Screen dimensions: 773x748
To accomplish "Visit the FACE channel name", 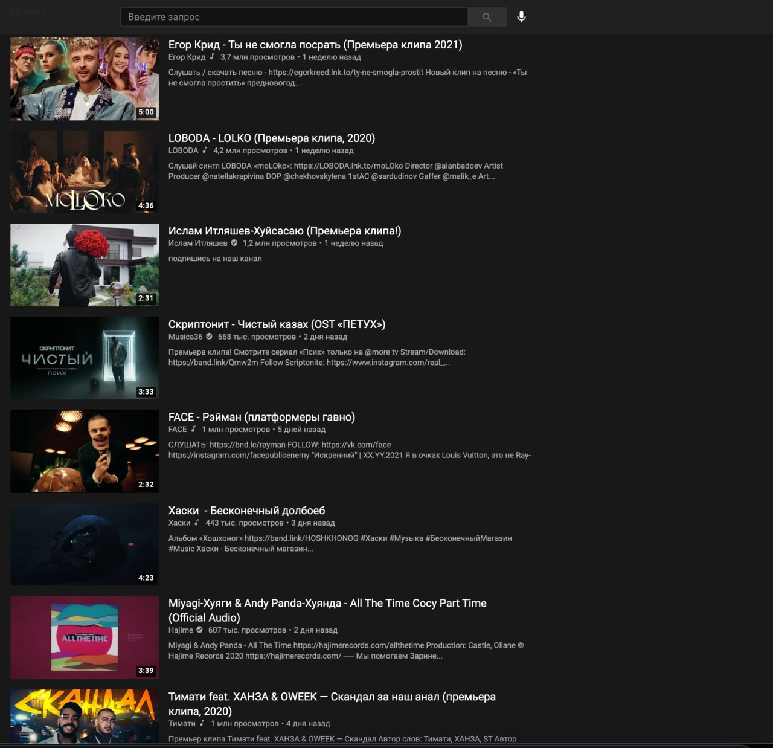I will point(178,429).
